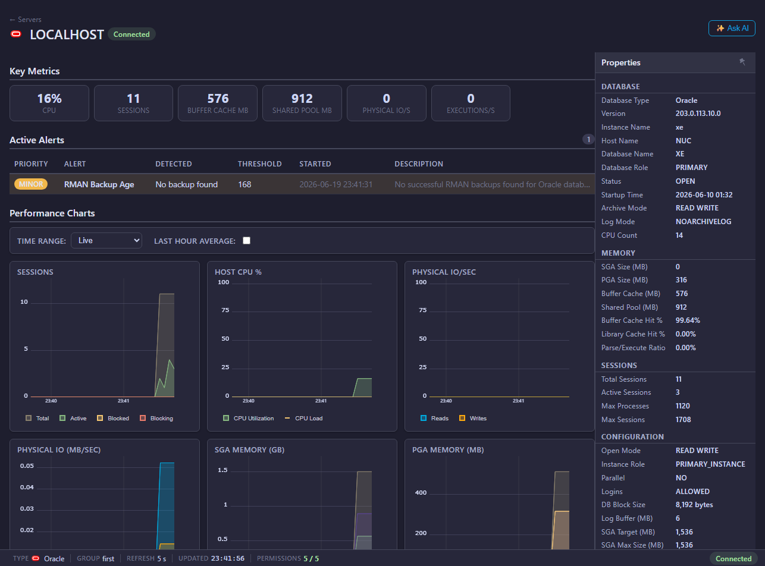
Task: Hide the Blocking series in Sessions chart
Action: 156,418
